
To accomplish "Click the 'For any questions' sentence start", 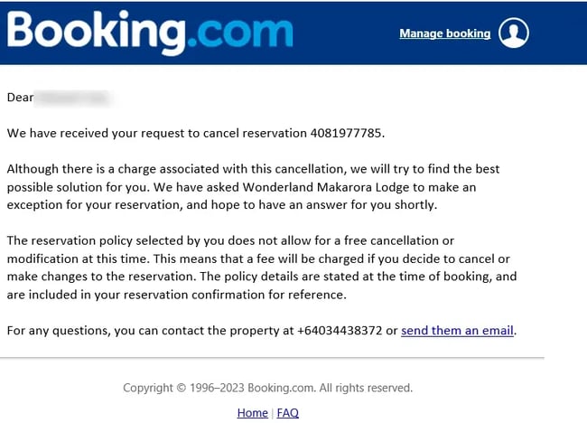I will point(54,331).
